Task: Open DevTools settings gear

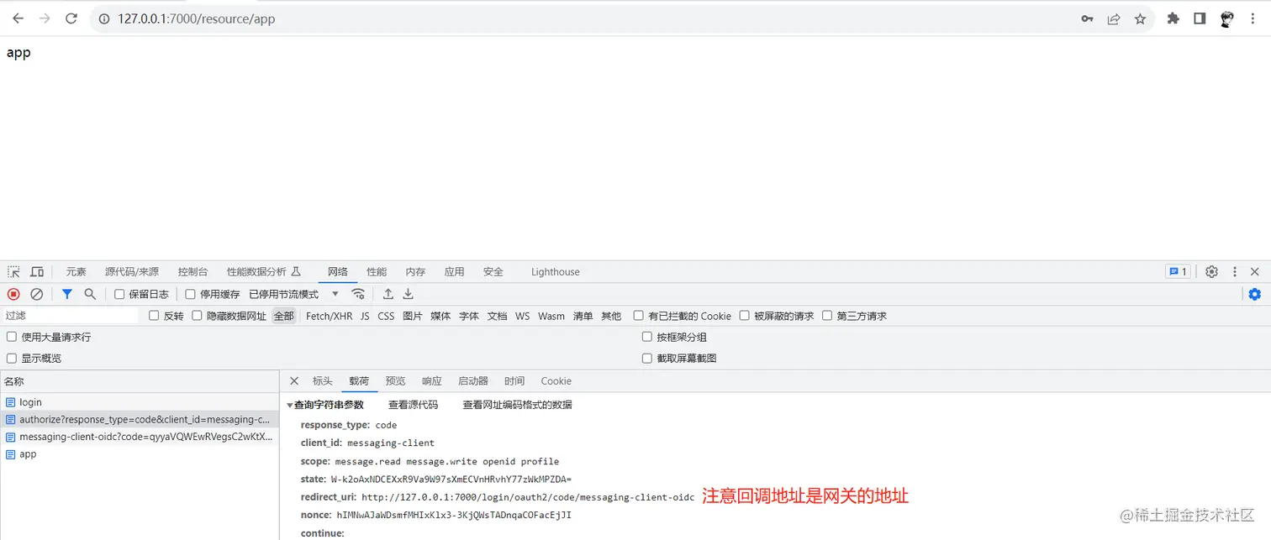Action: coord(1211,271)
